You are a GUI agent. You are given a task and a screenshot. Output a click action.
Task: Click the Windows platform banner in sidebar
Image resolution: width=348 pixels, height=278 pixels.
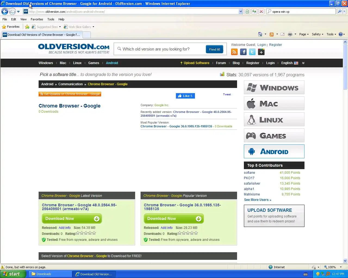pos(274,87)
